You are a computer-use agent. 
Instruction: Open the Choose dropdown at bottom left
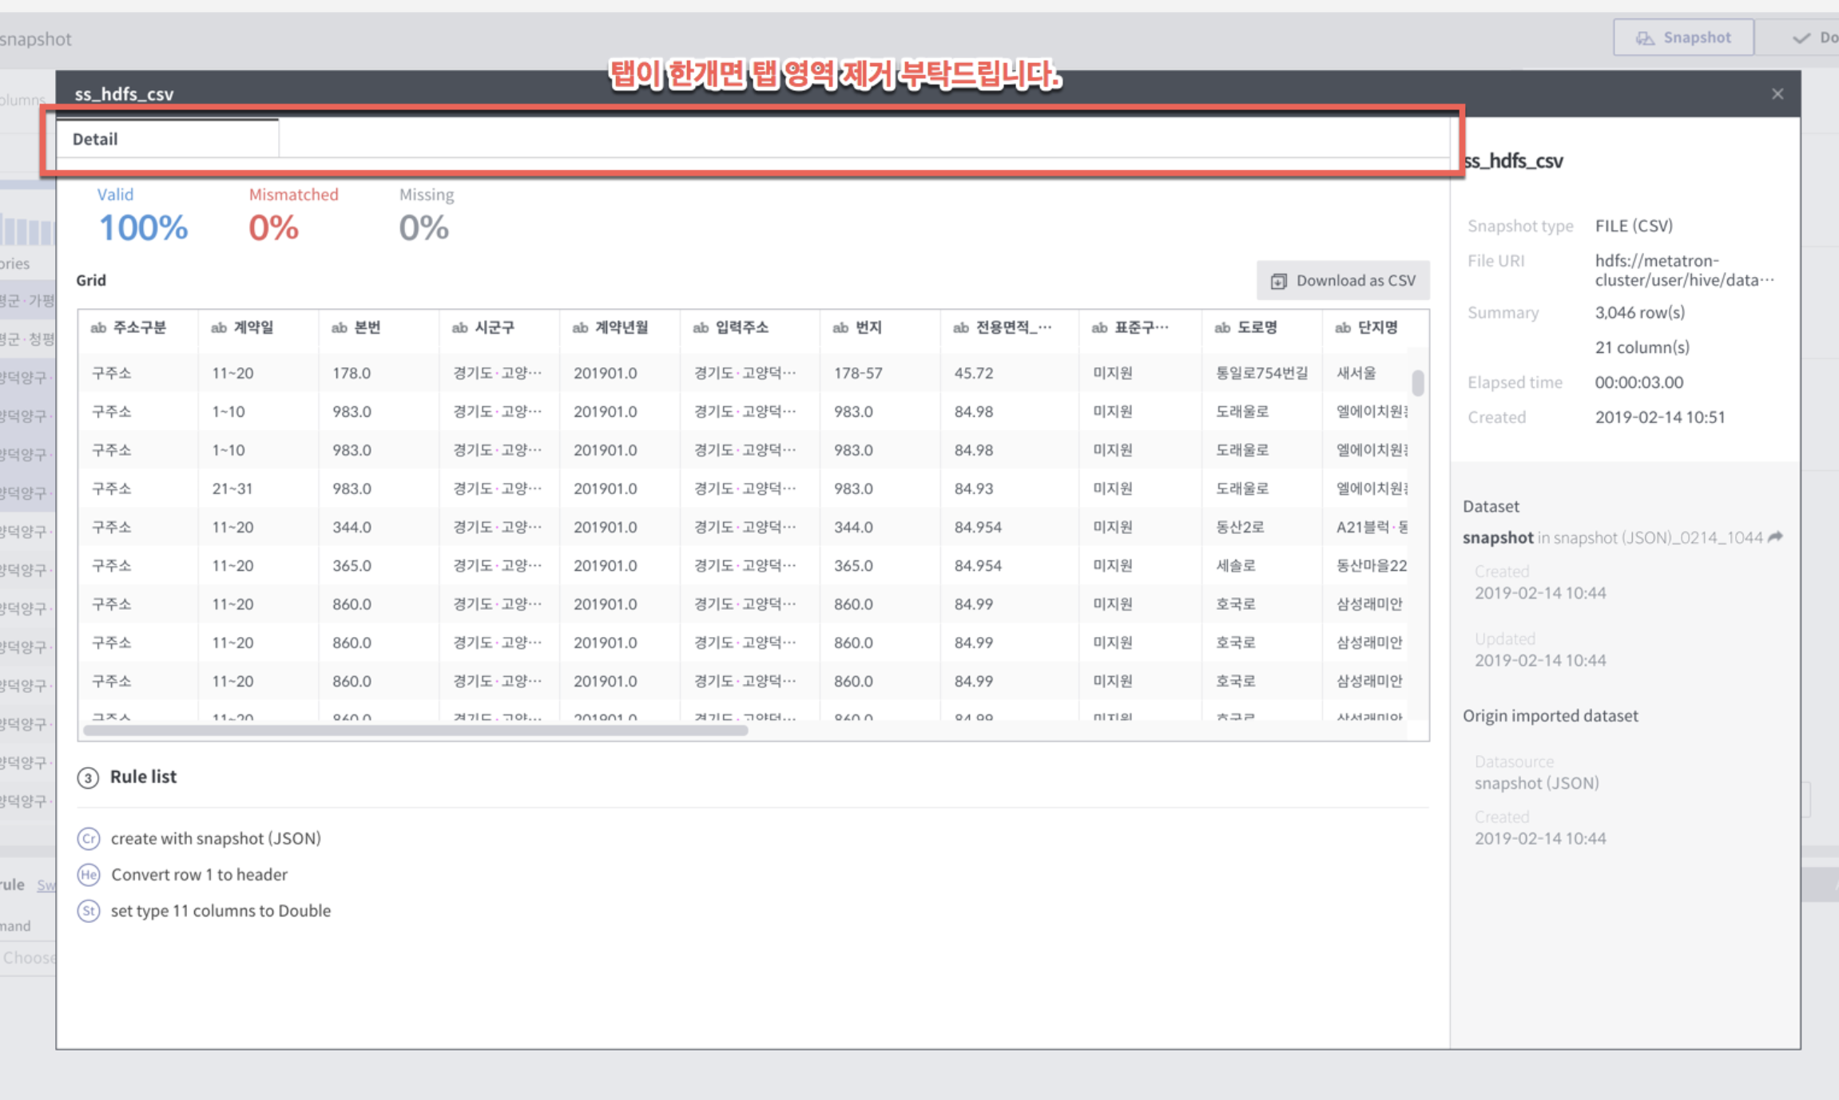[29, 957]
